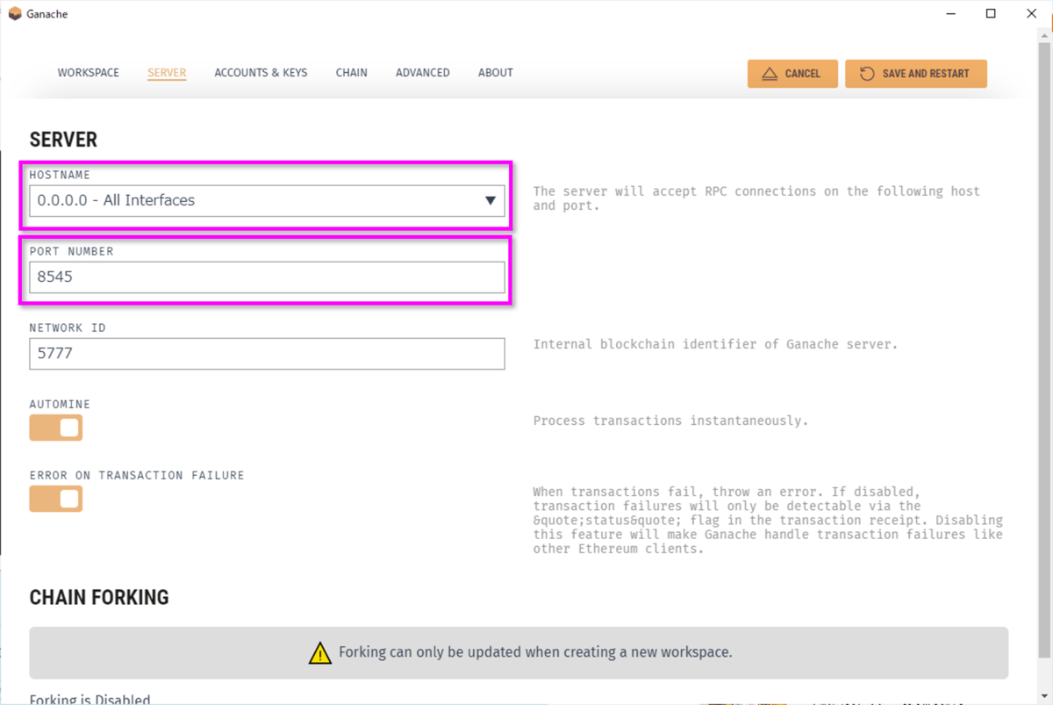Viewport: 1053px width, 705px height.
Task: Focus the Port Number field
Action: click(267, 277)
